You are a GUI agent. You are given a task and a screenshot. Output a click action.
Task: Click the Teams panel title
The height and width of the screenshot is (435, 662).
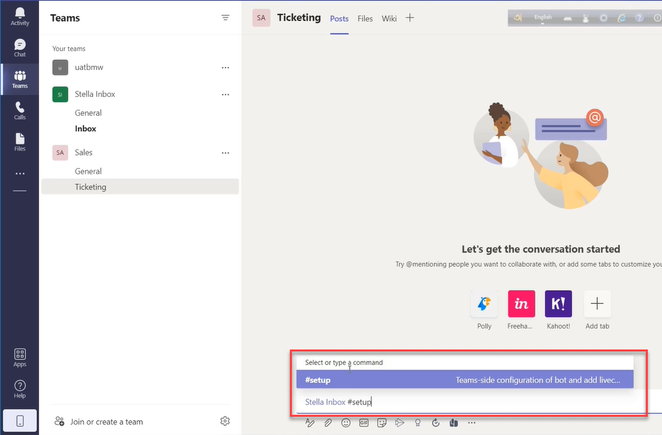tap(65, 18)
